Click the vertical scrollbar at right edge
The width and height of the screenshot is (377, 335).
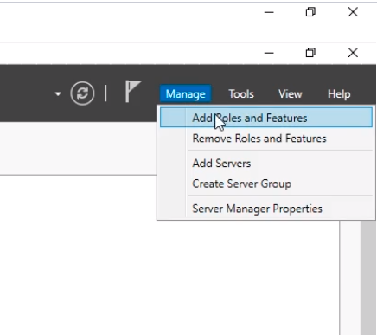tap(368, 277)
